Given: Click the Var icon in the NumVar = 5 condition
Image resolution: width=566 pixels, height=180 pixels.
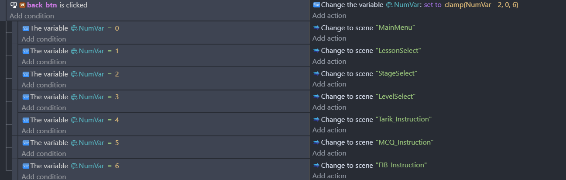Looking at the screenshot, I should pyautogui.click(x=25, y=143).
